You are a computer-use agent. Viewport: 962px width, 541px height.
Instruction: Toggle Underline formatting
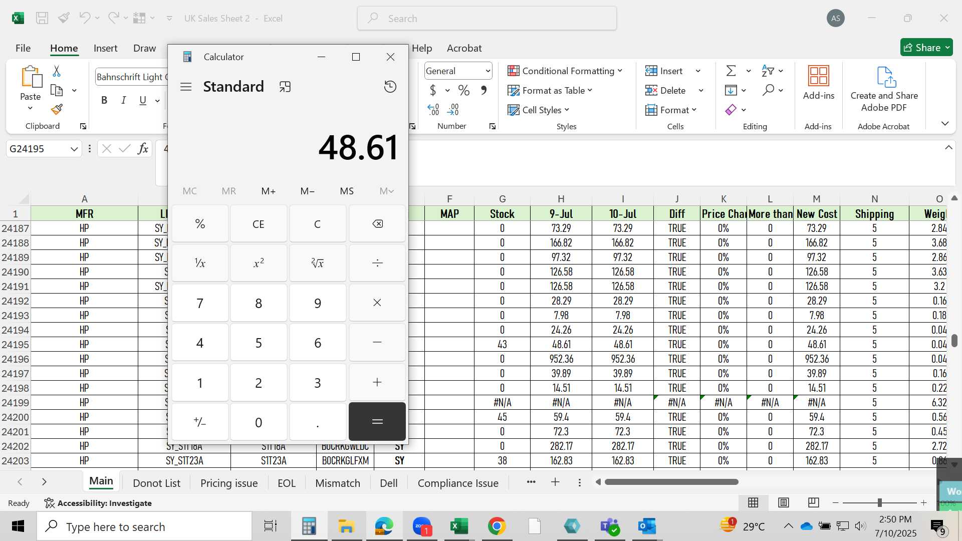[143, 100]
